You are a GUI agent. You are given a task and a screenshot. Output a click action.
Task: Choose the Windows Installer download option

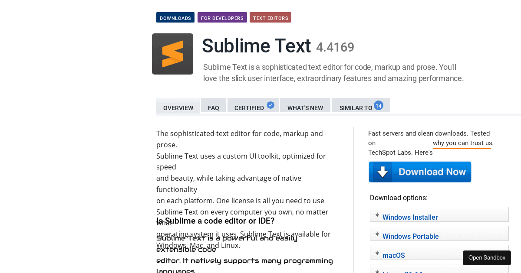(410, 217)
